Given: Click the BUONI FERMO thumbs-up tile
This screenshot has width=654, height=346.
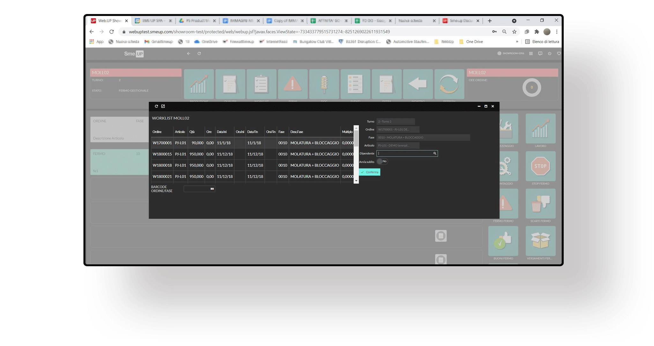Looking at the screenshot, I should 503,241.
